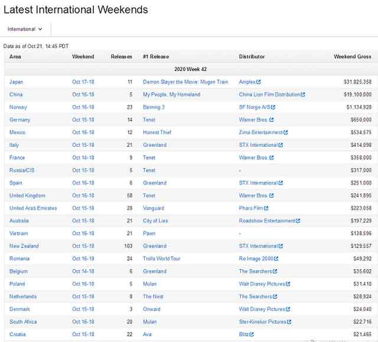Open the United Arab Emirates area link
The width and height of the screenshot is (378, 342).
(33, 208)
